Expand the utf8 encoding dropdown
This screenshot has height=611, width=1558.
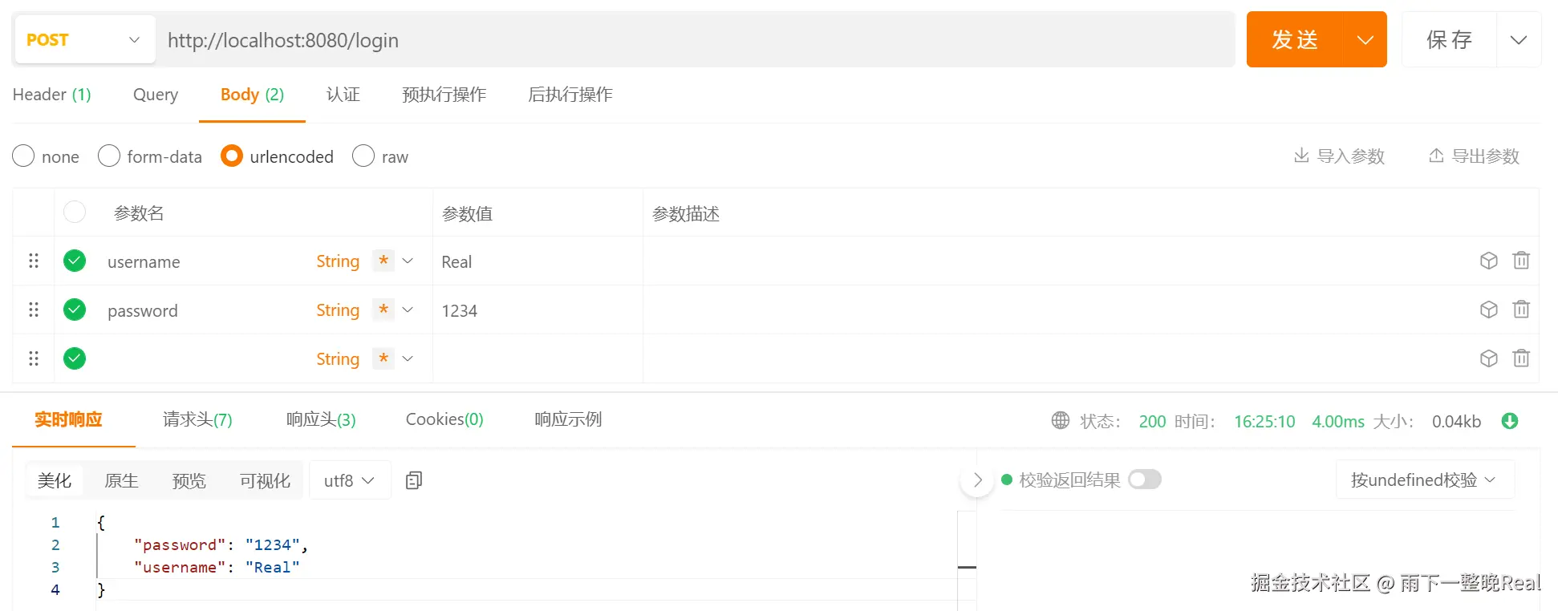click(x=350, y=480)
